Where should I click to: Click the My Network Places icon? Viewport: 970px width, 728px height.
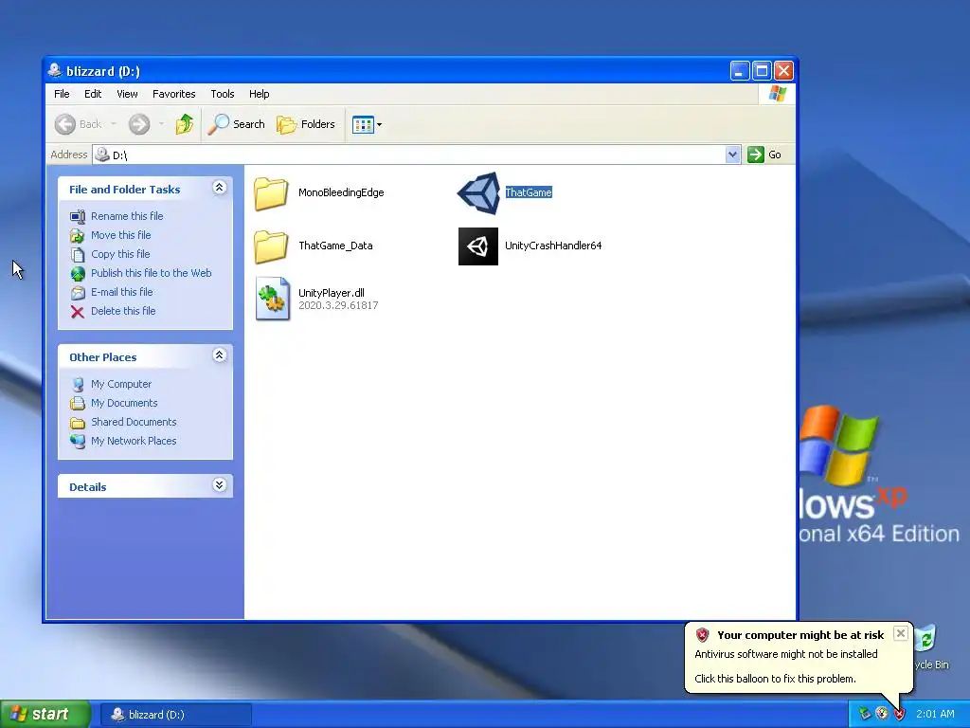click(78, 442)
